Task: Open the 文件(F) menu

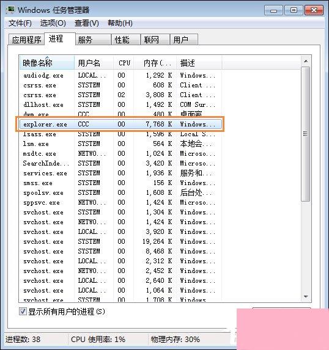Action: 20,23
